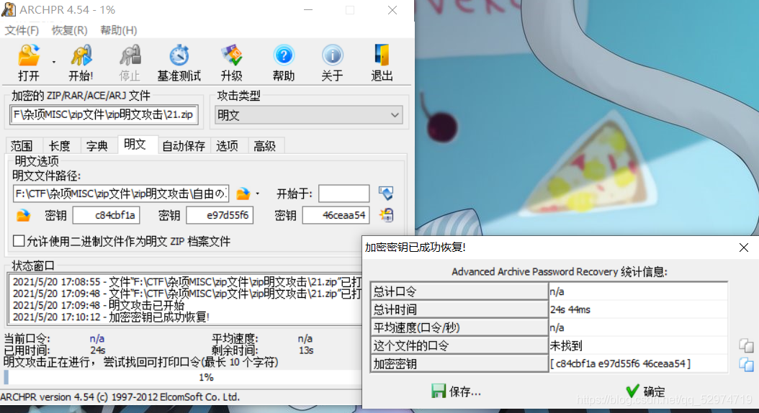Open the 帮助(H) menu
The image size is (759, 413).
pyautogui.click(x=119, y=30)
